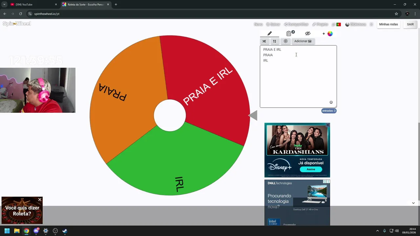The height and width of the screenshot is (236, 420).
Task: Open the Biblioteca library
Action: [x=355, y=24]
